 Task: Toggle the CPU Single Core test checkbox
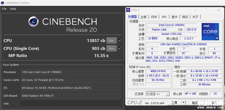[x=120, y=49]
